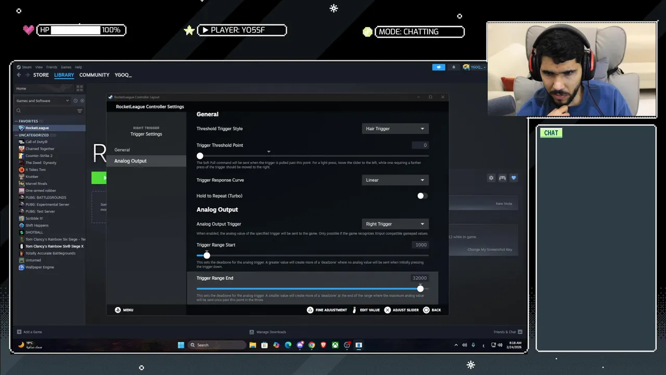
Task: Open Steam notifications bell
Action: [x=454, y=67]
